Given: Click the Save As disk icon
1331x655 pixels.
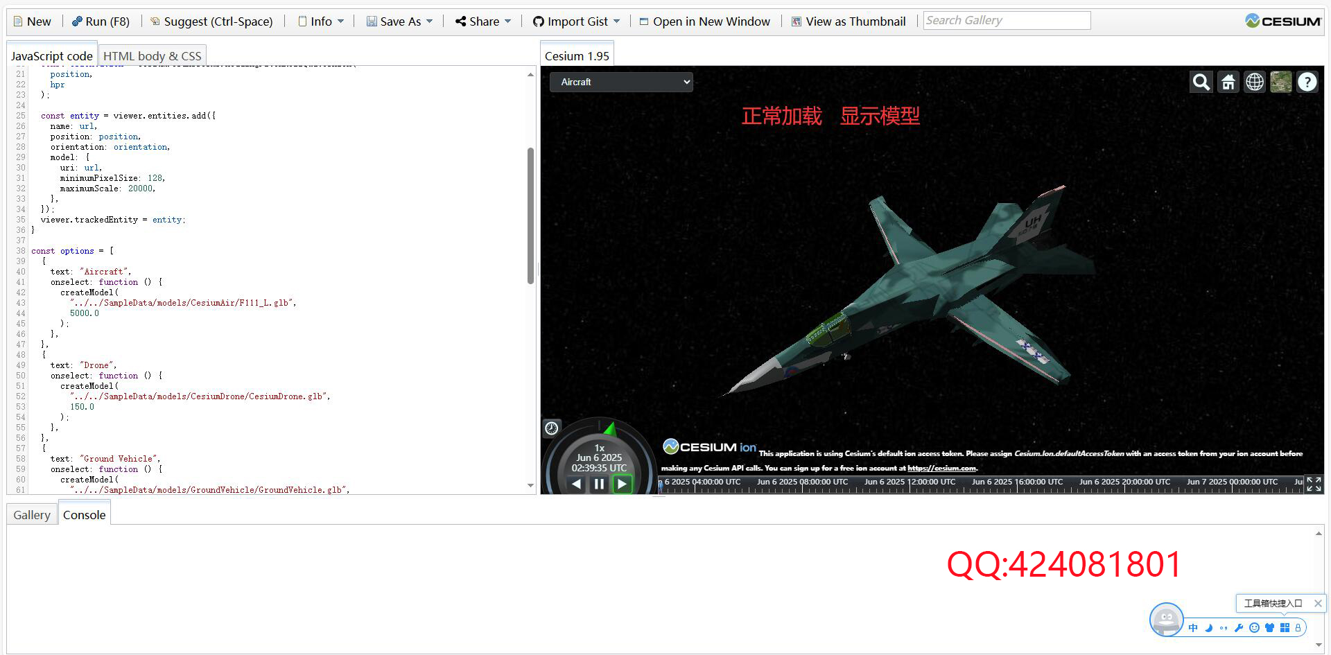Looking at the screenshot, I should tap(372, 21).
